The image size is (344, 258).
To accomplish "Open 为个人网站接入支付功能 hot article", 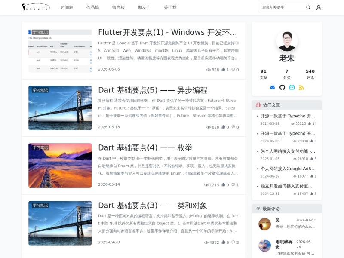I will point(288,151).
